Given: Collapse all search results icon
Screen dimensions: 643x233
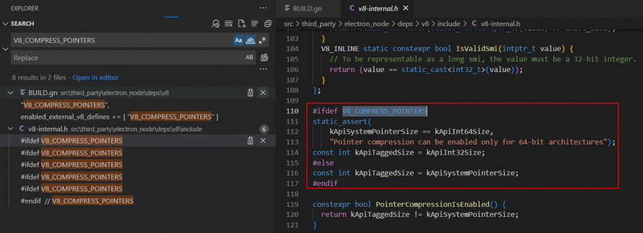Looking at the screenshot, I should [268, 23].
